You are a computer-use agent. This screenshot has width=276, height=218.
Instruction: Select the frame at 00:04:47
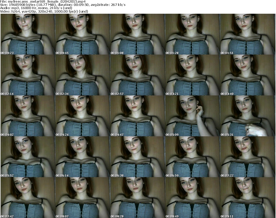(x=138, y=116)
